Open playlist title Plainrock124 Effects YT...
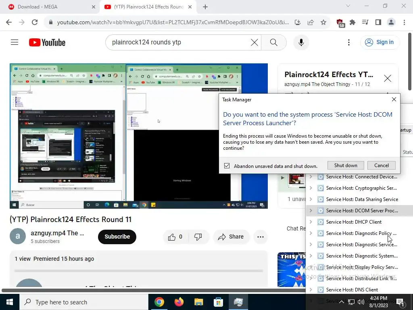This screenshot has height=310, width=413. [329, 75]
